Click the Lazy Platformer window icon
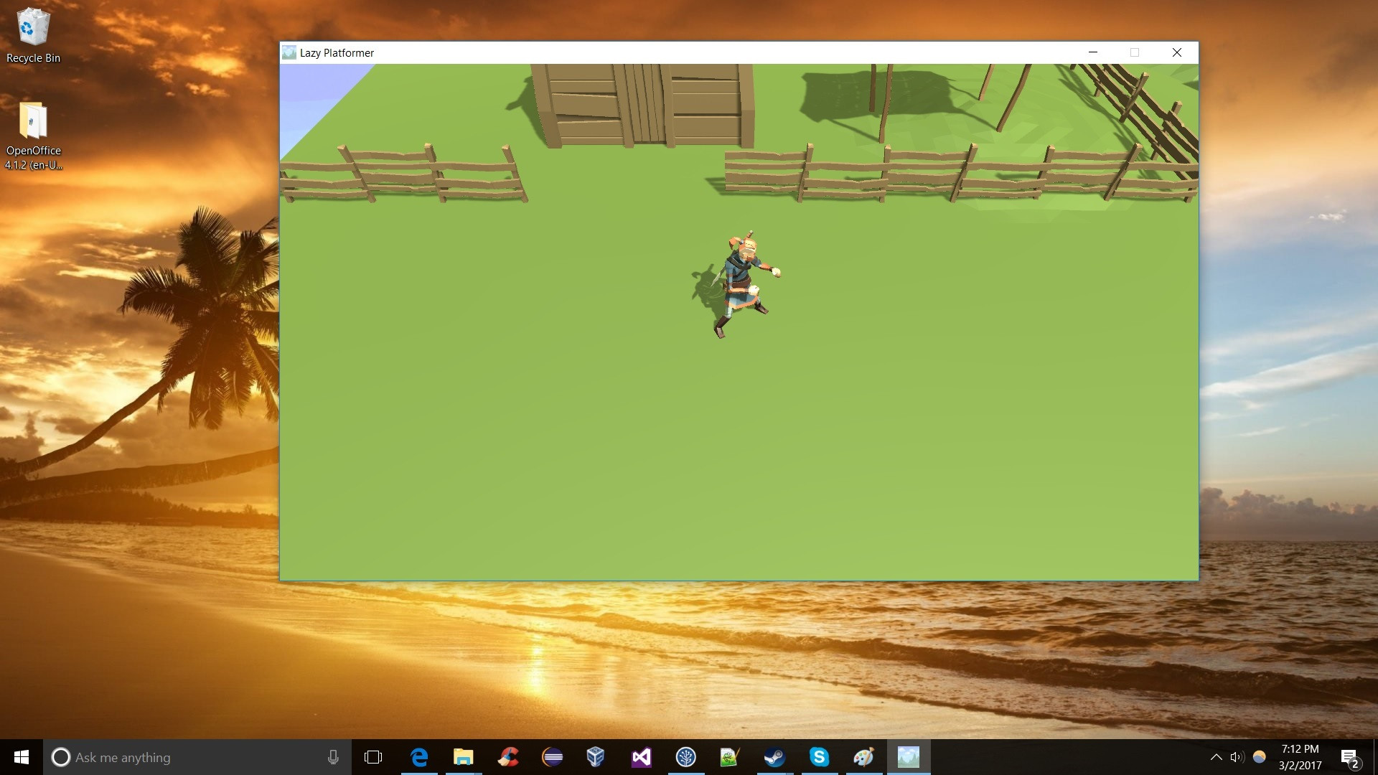 point(289,52)
